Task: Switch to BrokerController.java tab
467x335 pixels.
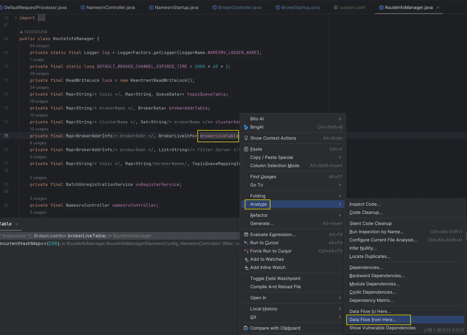Action: tap(237, 7)
